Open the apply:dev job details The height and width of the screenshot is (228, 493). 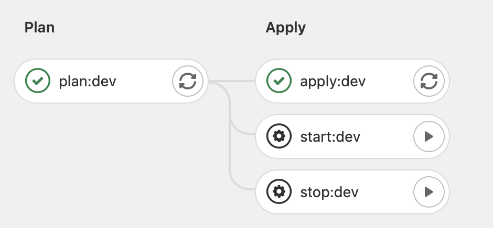[333, 81]
